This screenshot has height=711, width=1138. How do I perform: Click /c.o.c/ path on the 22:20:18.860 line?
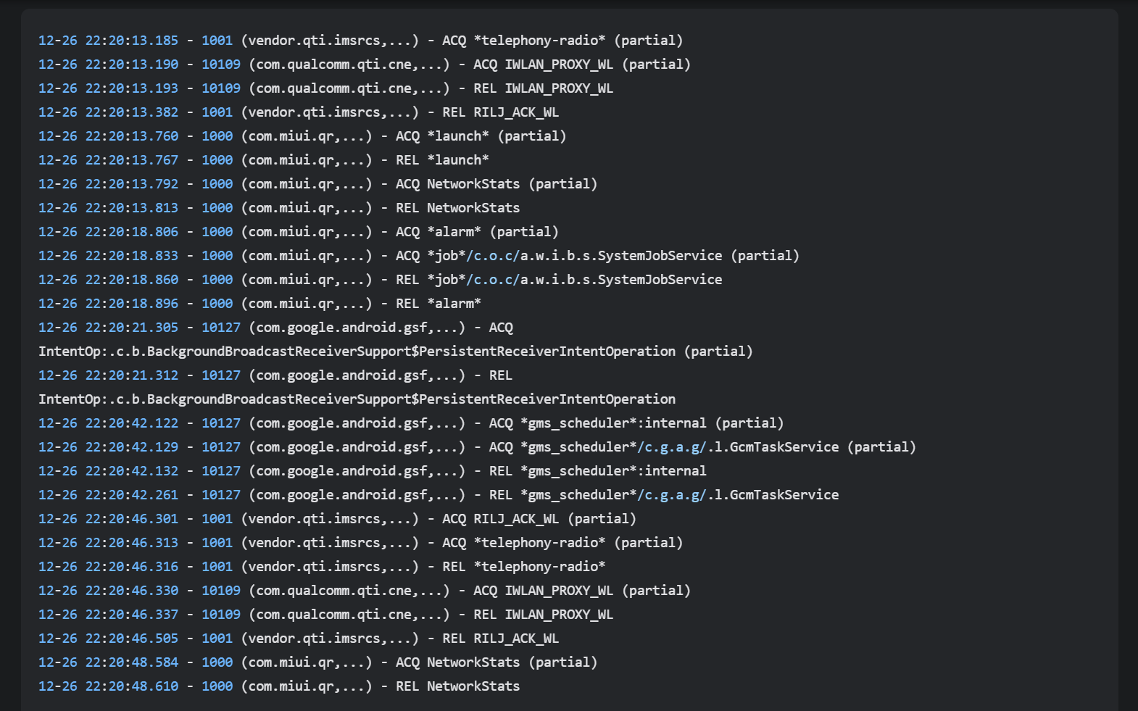493,280
